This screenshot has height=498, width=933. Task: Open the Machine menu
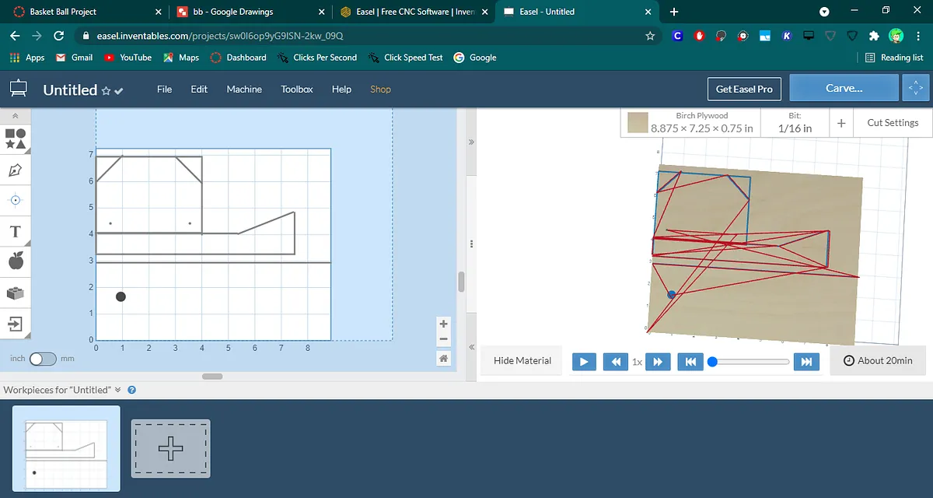tap(244, 89)
